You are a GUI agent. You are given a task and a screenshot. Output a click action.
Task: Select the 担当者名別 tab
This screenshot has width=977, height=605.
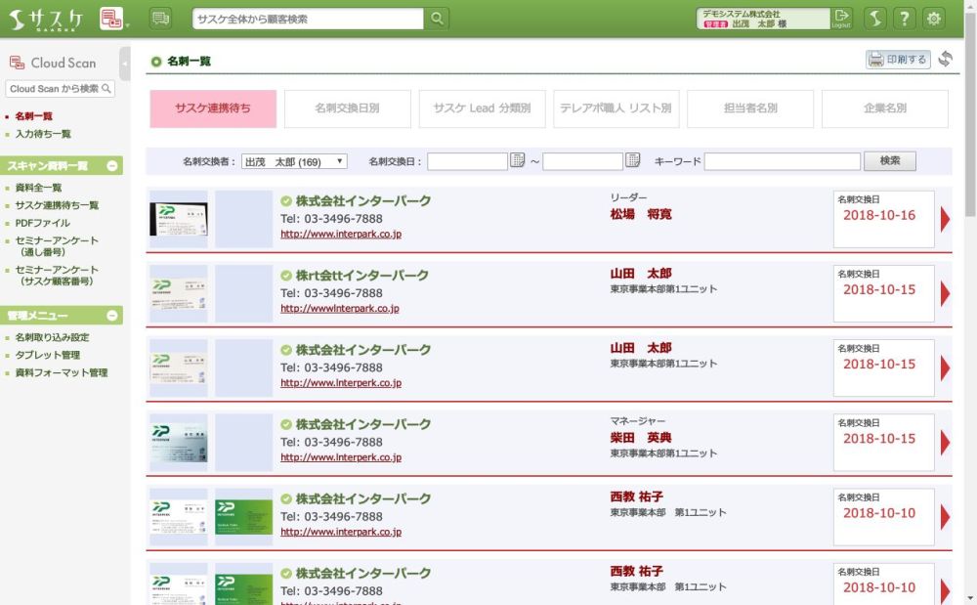pos(750,108)
